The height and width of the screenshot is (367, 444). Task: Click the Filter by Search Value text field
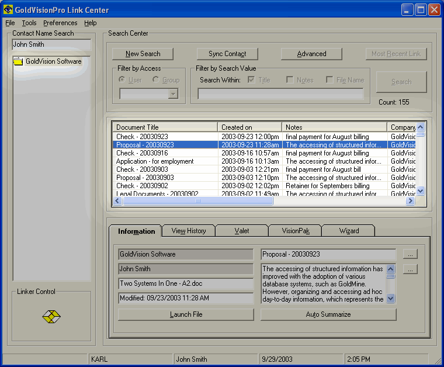(x=280, y=94)
